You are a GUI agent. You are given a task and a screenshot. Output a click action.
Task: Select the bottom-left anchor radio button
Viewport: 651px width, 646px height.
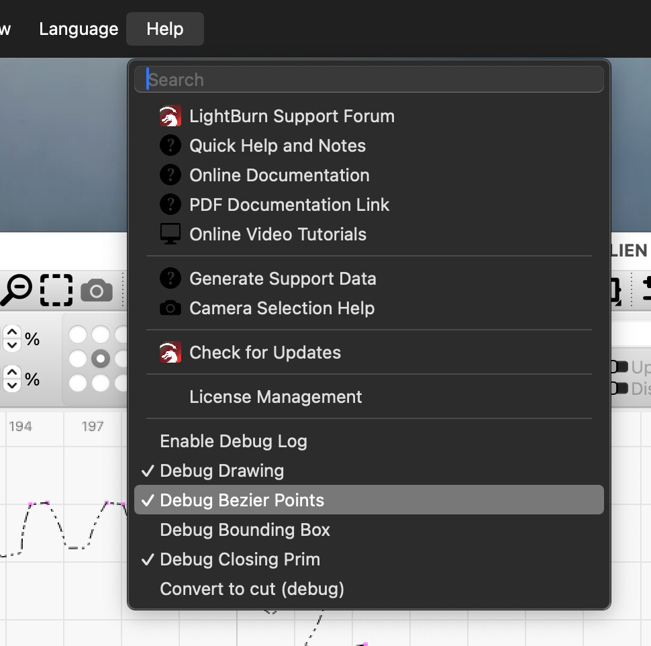(x=78, y=383)
